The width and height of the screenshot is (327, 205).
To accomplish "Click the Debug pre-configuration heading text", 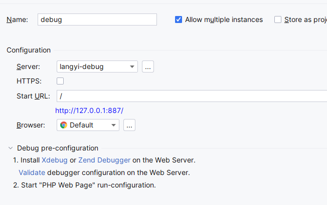I will (x=58, y=148).
